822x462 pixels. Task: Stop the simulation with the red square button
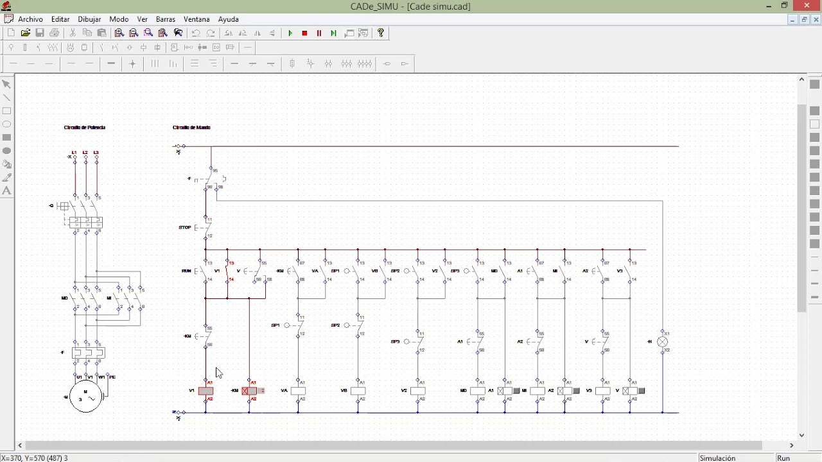click(x=304, y=33)
